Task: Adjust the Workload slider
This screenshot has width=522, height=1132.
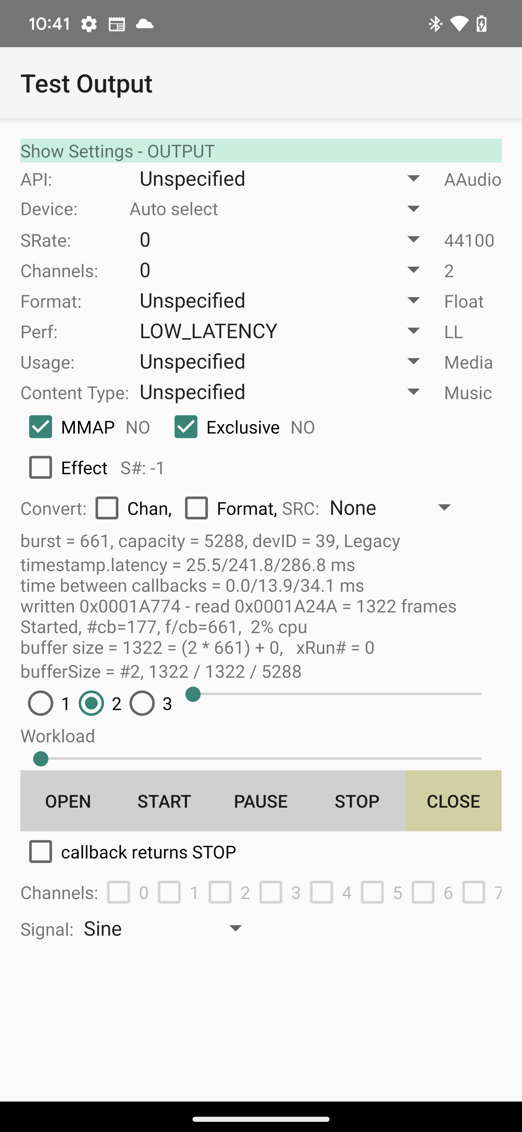Action: click(41, 758)
